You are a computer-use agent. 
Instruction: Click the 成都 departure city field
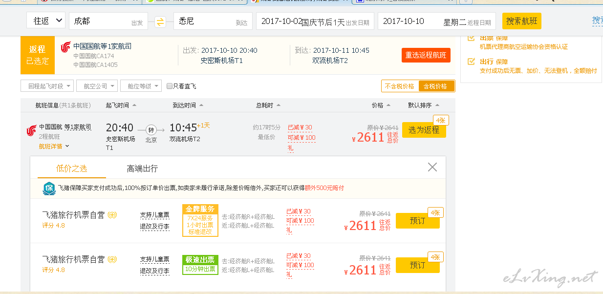click(x=108, y=21)
